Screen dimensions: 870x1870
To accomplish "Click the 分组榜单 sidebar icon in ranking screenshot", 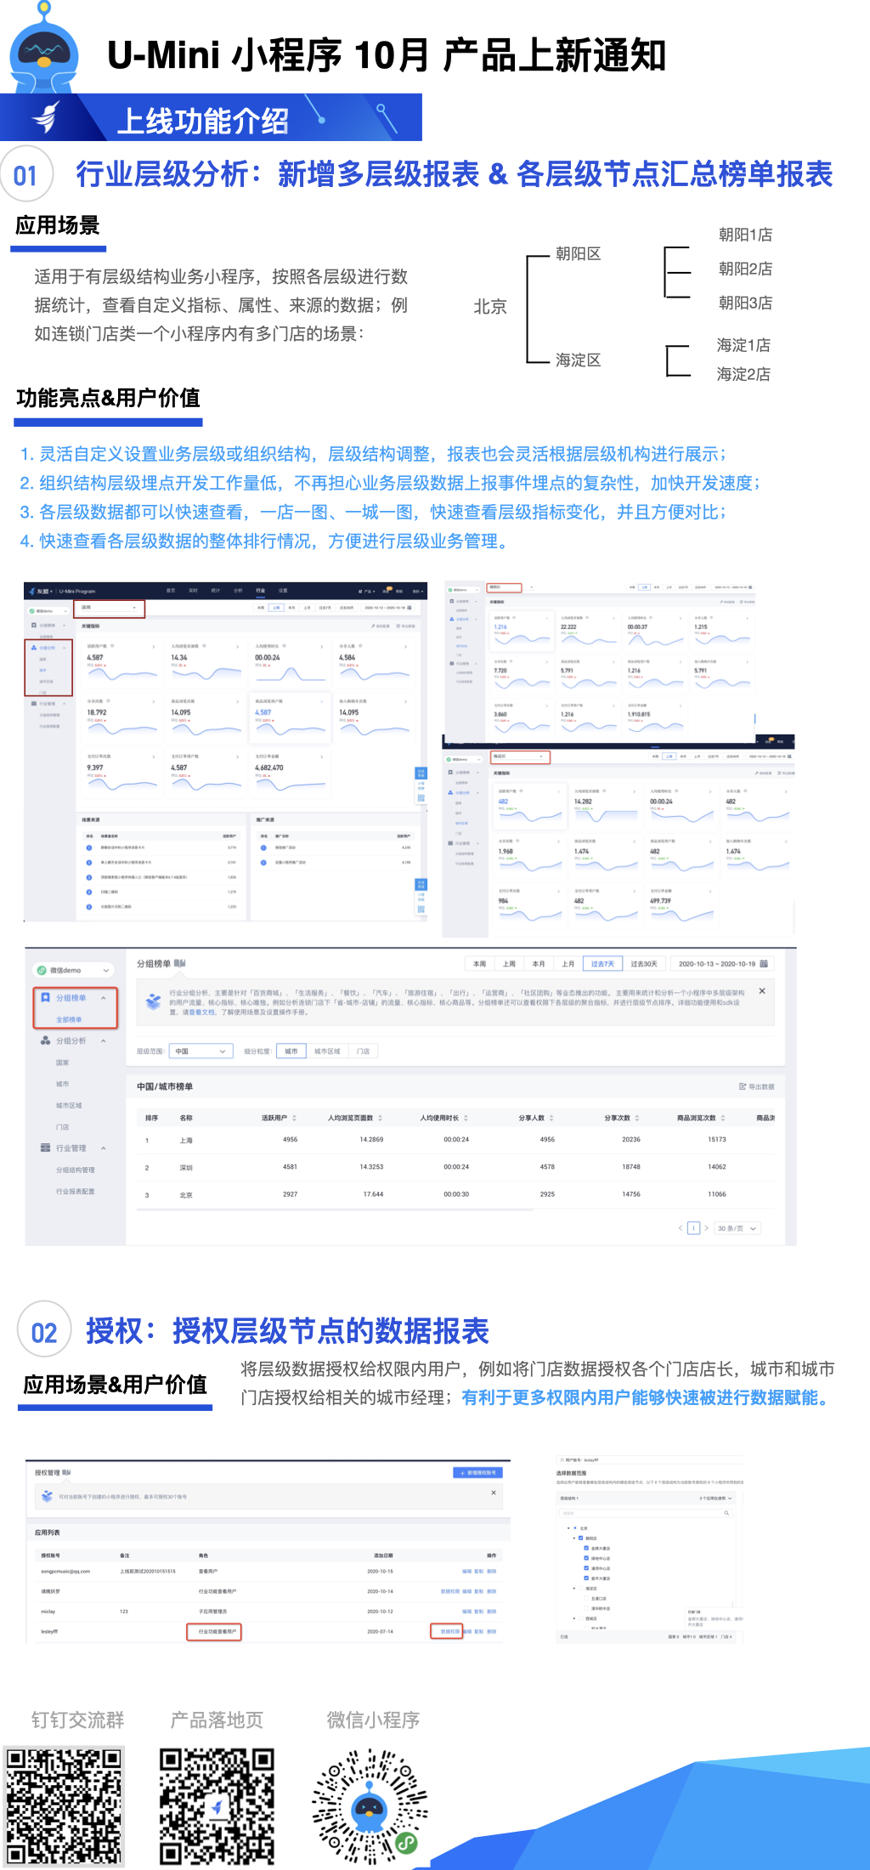I will [45, 998].
